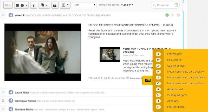
Task: Click the large Pepsi commercial video thumbnail
Action: point(43,52)
